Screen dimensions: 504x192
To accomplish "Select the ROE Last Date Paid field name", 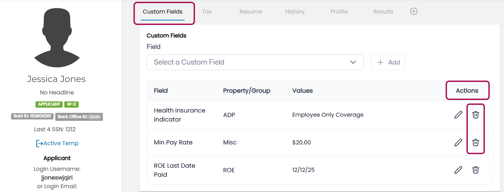I will (174, 170).
